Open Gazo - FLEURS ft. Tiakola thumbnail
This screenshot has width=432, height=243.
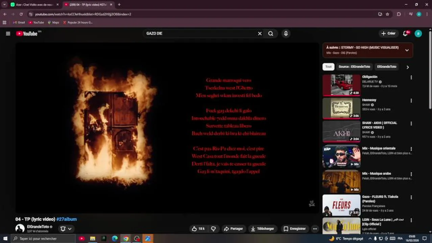[341, 205]
